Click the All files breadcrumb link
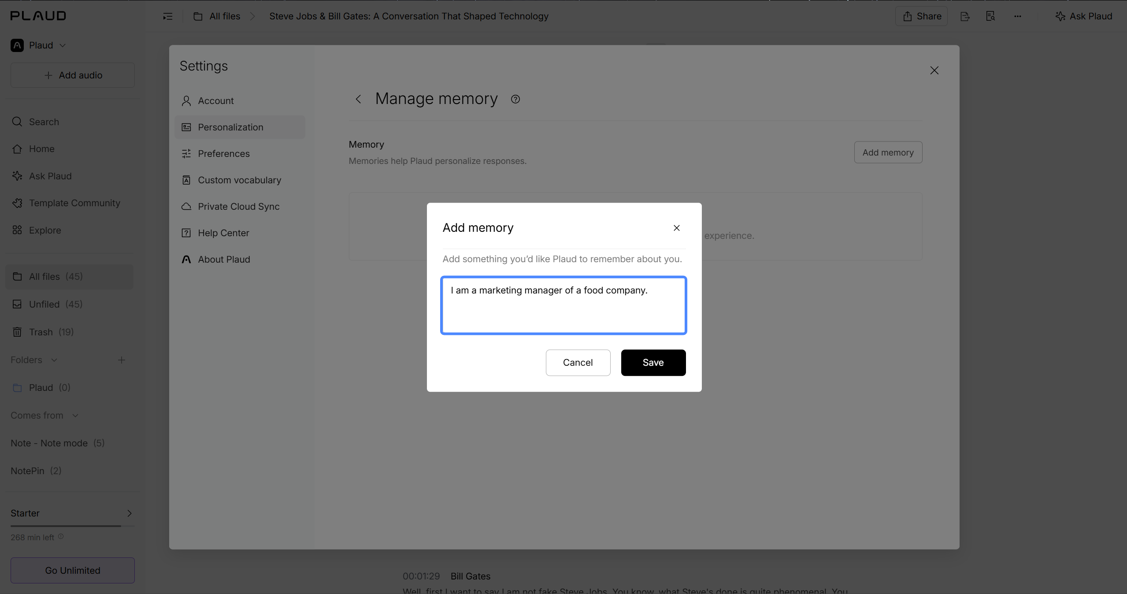 225,16
